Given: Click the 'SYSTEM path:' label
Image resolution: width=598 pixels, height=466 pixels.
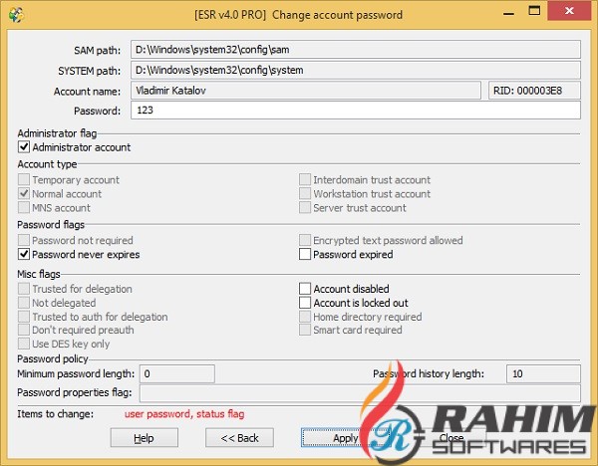Looking at the screenshot, I should [90, 71].
